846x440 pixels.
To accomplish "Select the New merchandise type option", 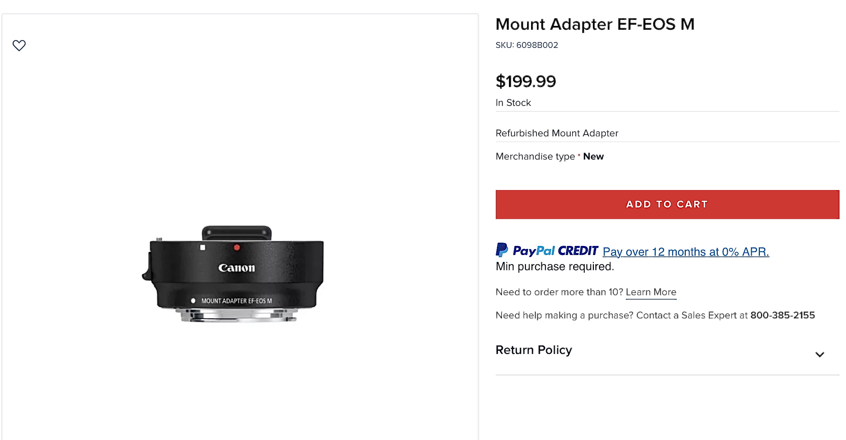I will pyautogui.click(x=593, y=156).
